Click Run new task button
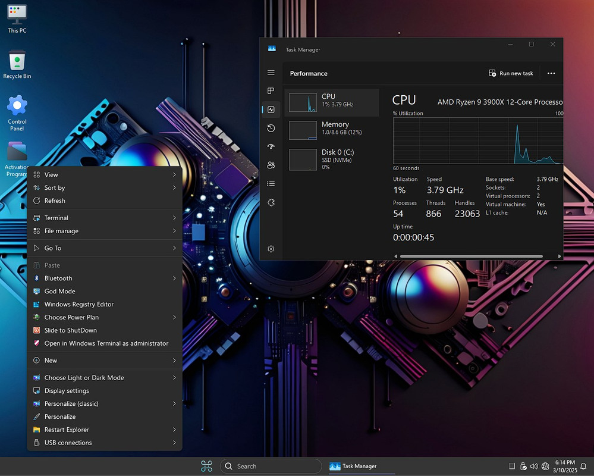Viewport: 594px width, 476px height. tap(511, 73)
